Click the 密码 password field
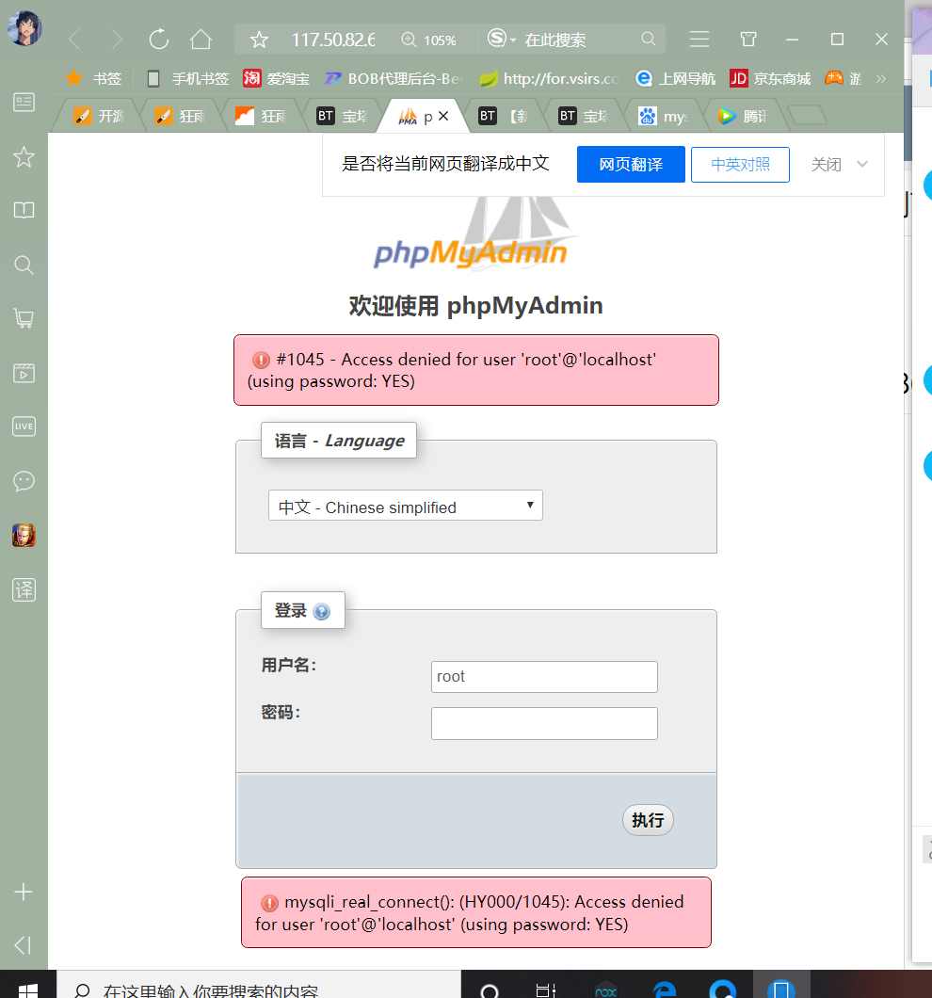The image size is (932, 998). click(x=544, y=724)
